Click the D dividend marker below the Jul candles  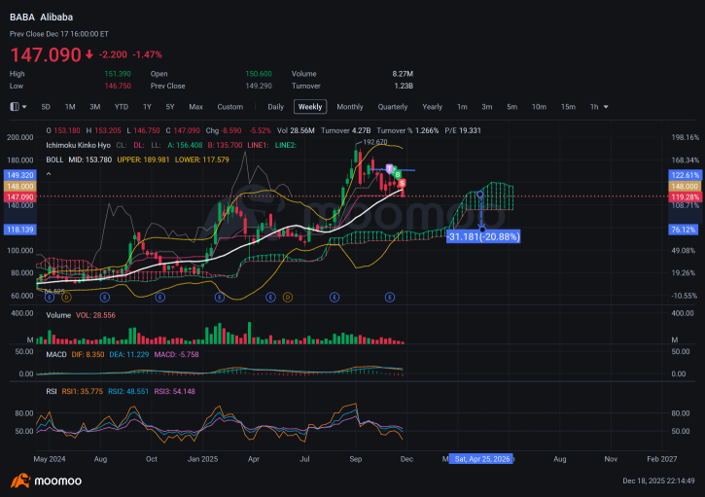[287, 298]
